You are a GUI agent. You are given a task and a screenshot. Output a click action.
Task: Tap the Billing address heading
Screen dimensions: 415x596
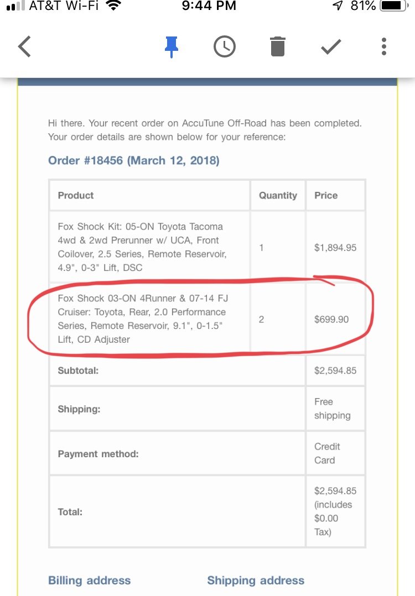(90, 581)
